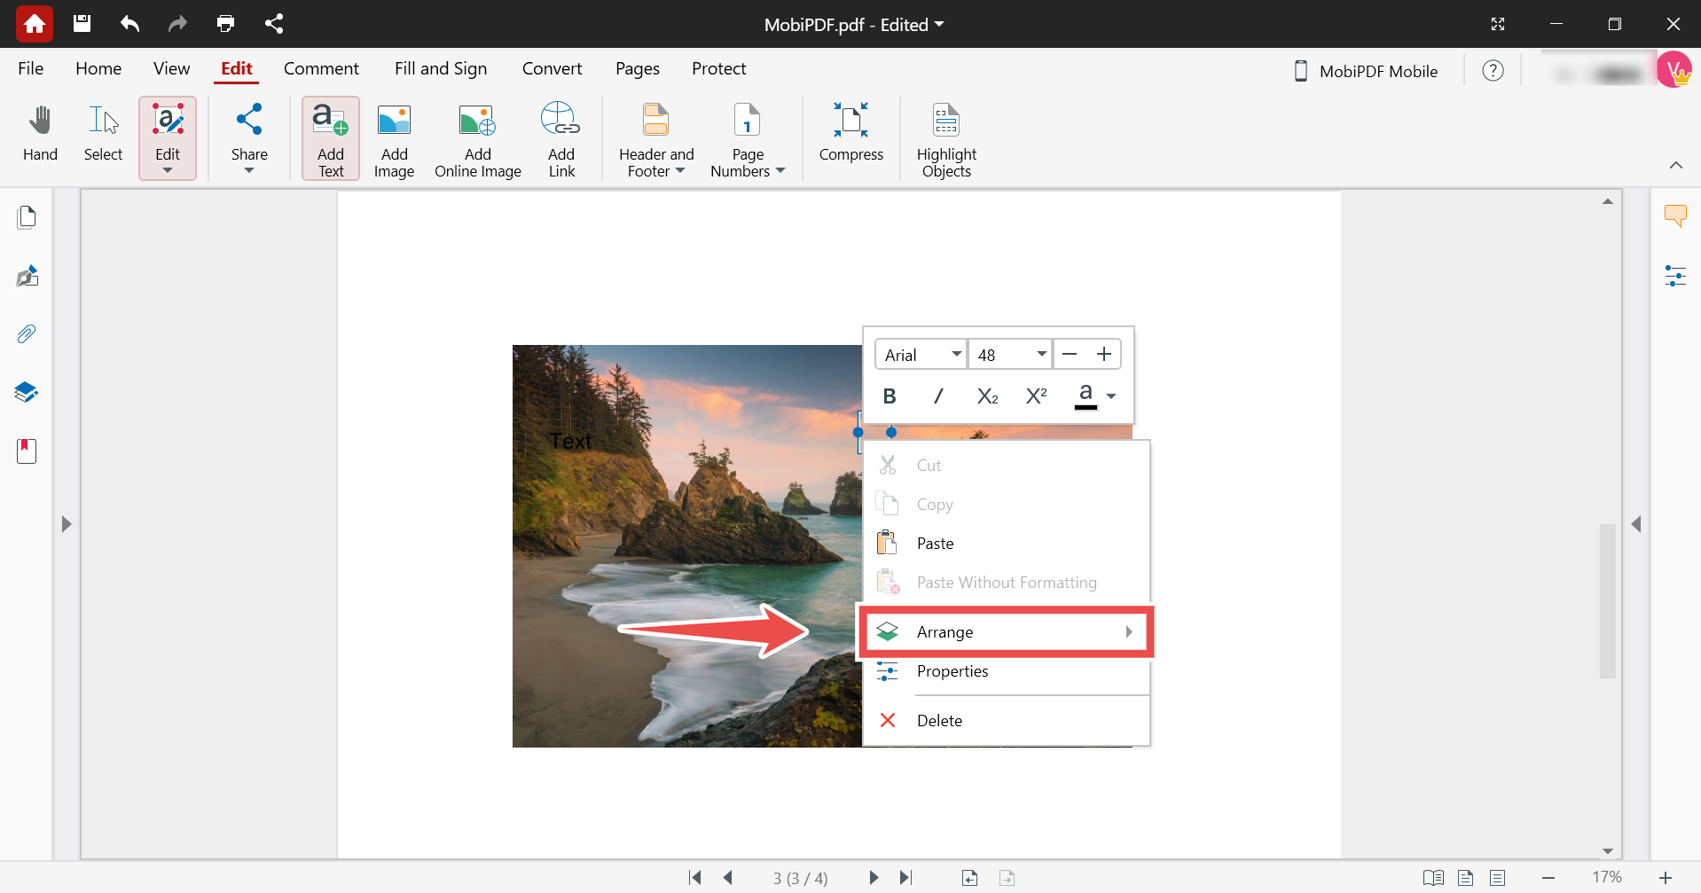This screenshot has width=1701, height=893.
Task: Open the user profile avatar
Action: (1674, 70)
